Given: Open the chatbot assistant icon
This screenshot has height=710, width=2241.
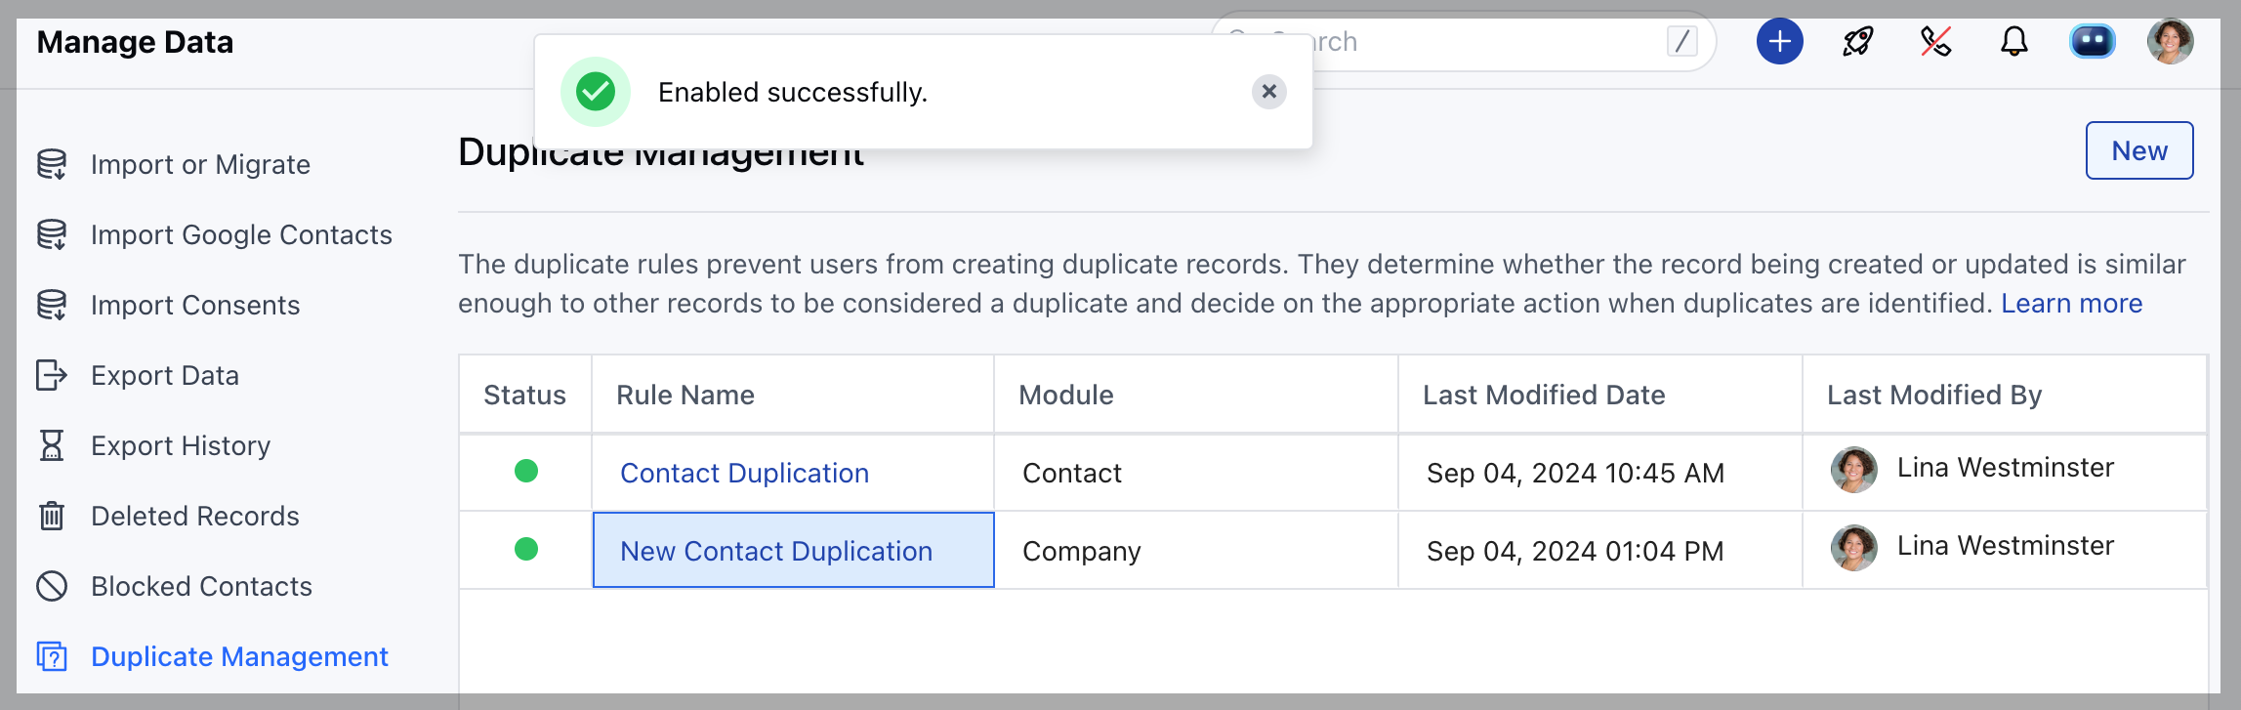Looking at the screenshot, I should coord(2092,42).
